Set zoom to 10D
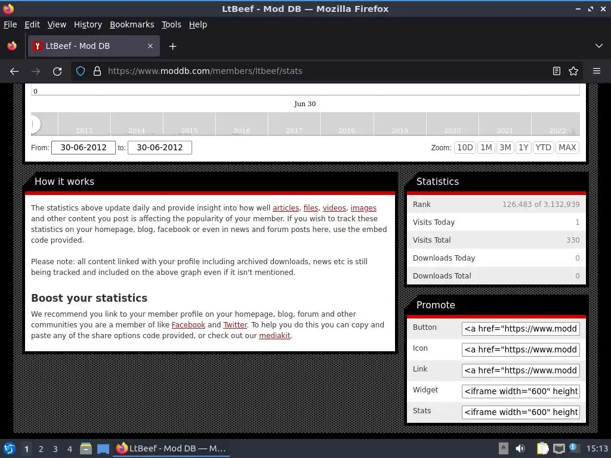This screenshot has height=458, width=611. click(x=465, y=148)
